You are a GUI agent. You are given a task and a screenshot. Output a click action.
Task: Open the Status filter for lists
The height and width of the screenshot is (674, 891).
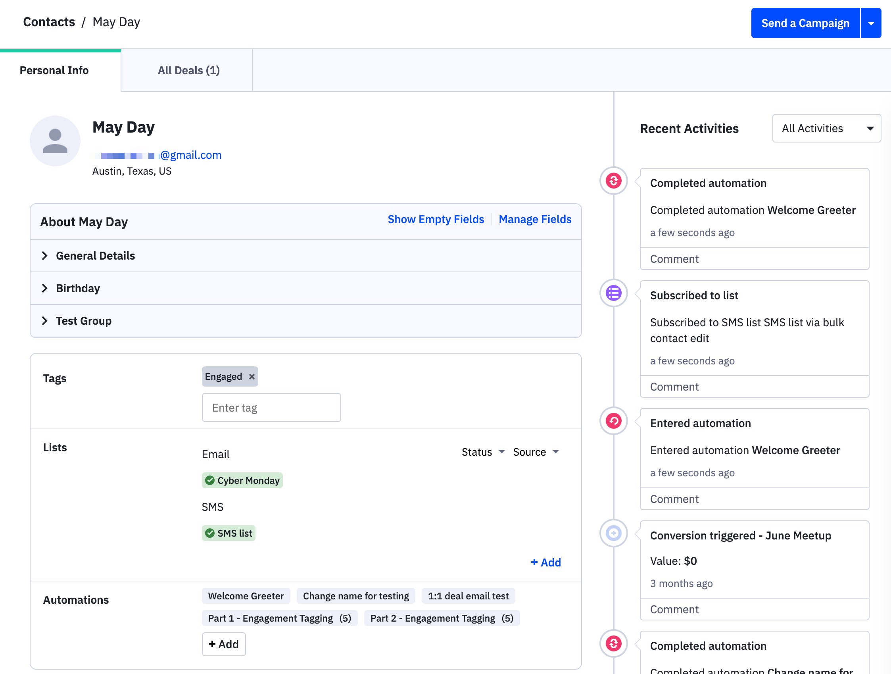pos(482,452)
